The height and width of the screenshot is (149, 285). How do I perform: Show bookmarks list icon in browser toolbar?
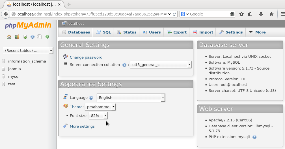click(250, 14)
